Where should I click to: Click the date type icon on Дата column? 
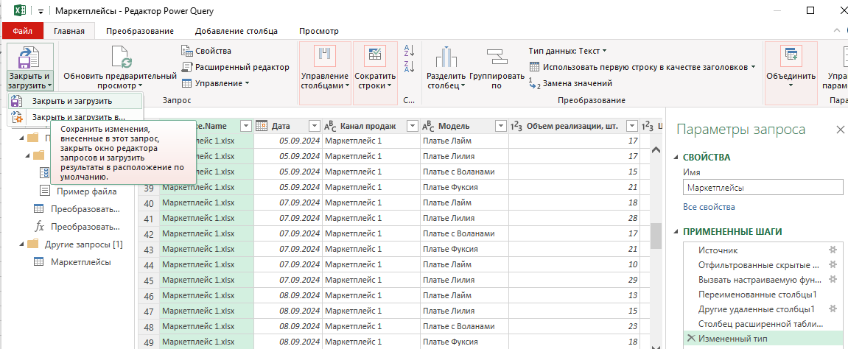(262, 126)
